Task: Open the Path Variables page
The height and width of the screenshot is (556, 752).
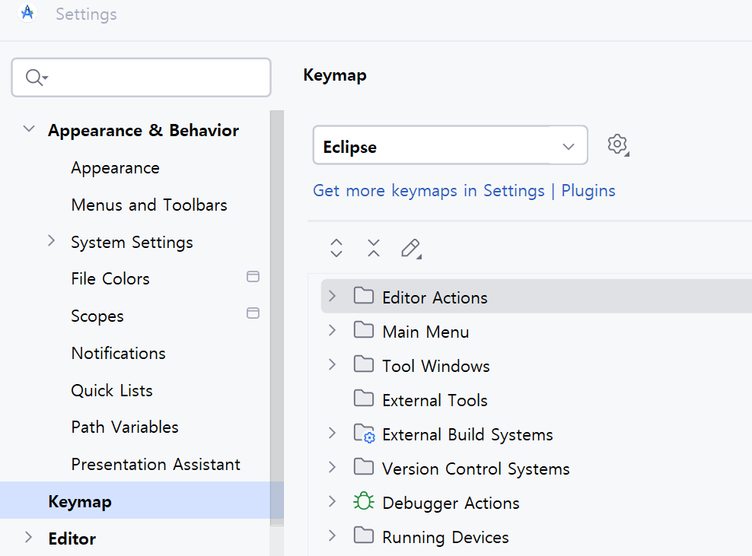Action: (x=125, y=427)
